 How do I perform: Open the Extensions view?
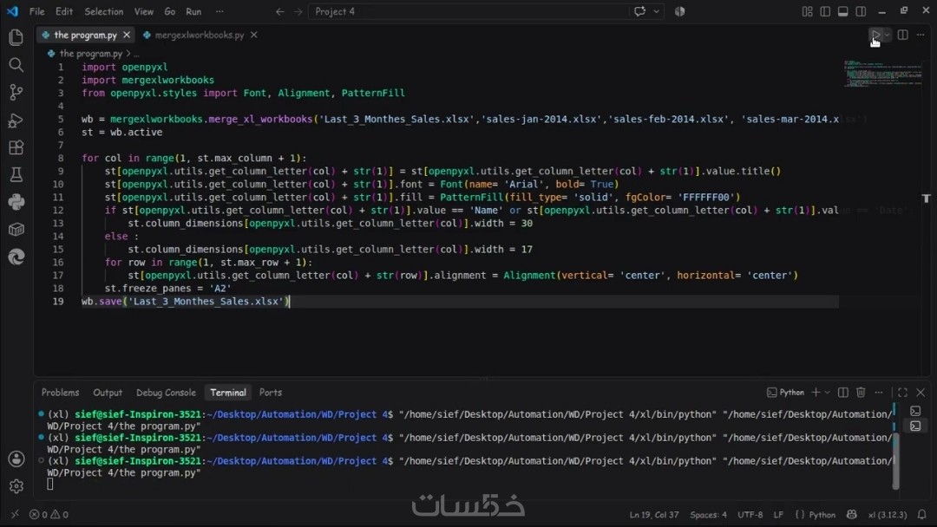(x=16, y=147)
